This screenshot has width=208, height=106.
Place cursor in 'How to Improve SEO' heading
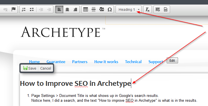coord(75,84)
